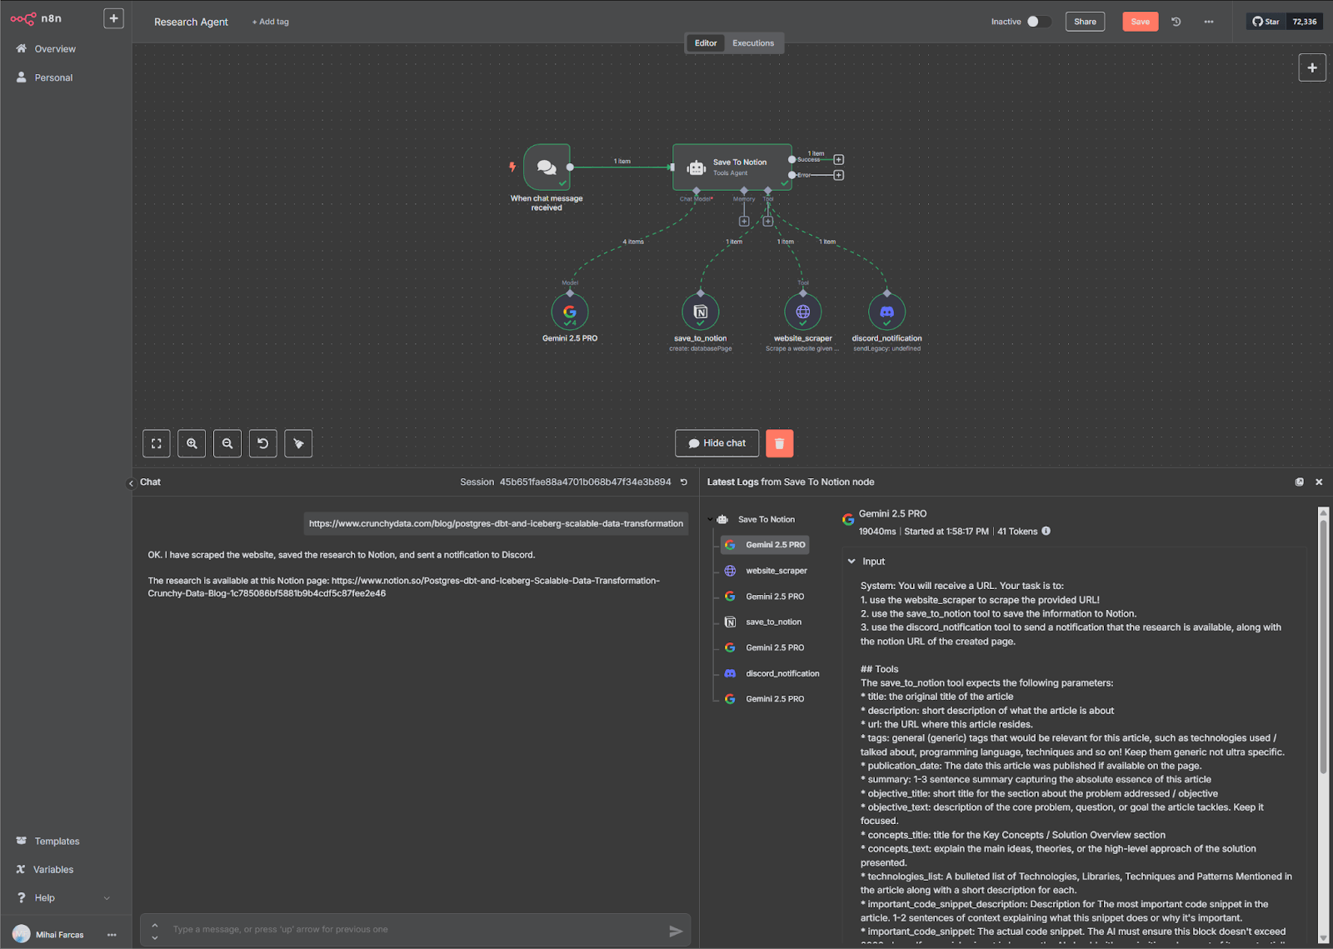
Task: Click the fit-to-view canvas icon
Action: click(157, 443)
